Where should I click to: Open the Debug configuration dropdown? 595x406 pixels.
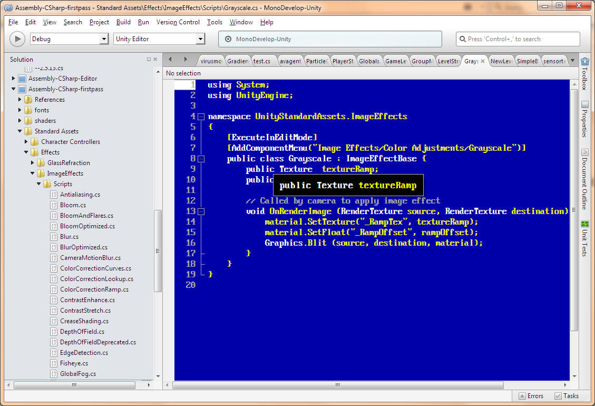[105, 38]
